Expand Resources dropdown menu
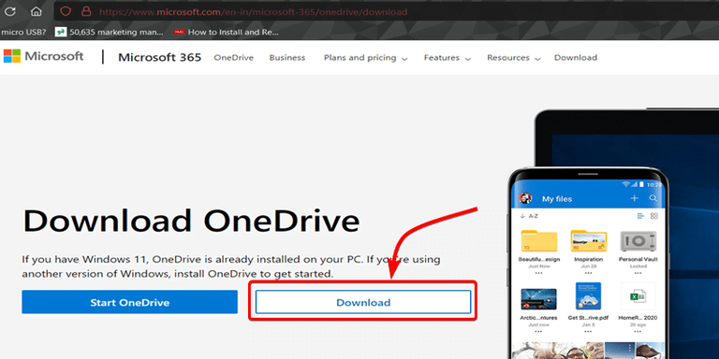The width and height of the screenshot is (719, 359). coord(514,58)
